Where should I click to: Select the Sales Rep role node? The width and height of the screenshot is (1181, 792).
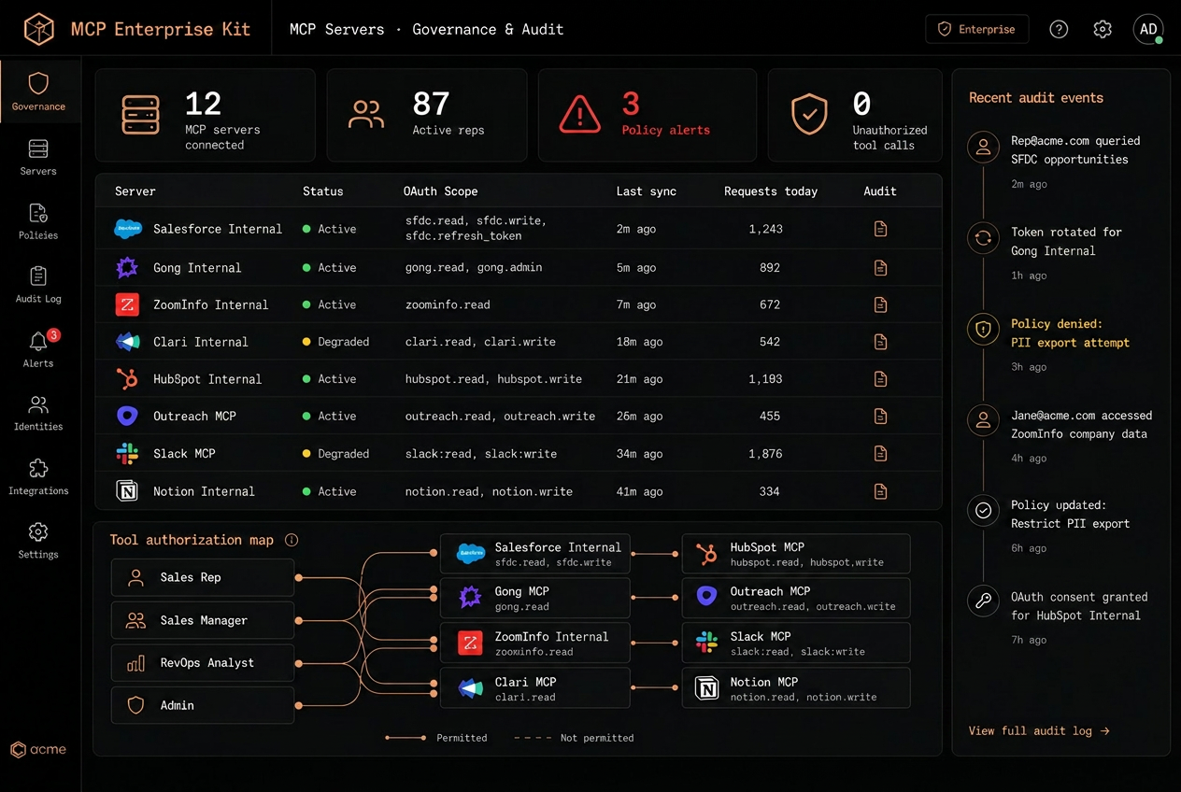203,577
